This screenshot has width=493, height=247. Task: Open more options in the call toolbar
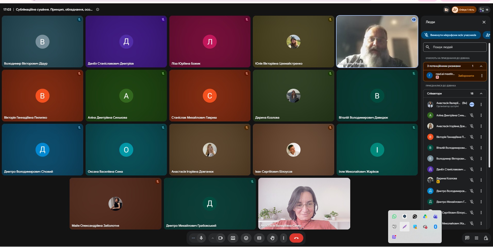[x=283, y=238]
